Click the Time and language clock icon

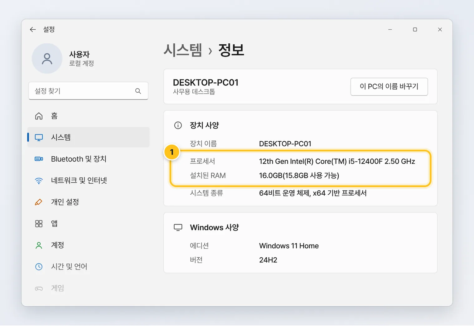pyautogui.click(x=39, y=266)
